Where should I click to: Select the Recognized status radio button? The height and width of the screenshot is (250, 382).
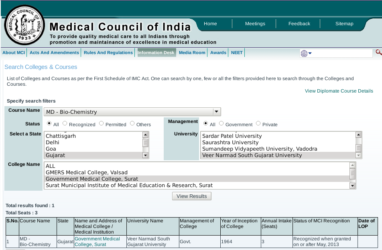point(65,124)
